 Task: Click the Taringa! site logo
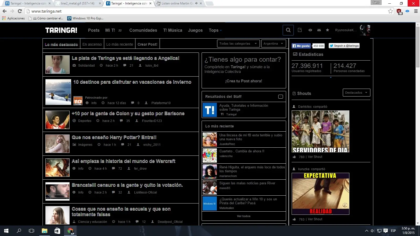61,30
